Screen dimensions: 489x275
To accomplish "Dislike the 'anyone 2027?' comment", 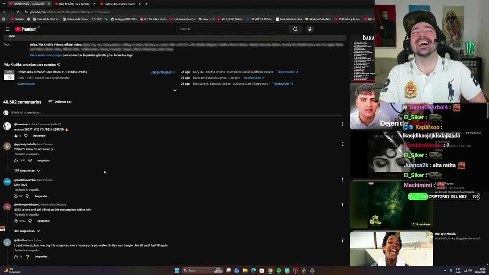I will 26,136.
